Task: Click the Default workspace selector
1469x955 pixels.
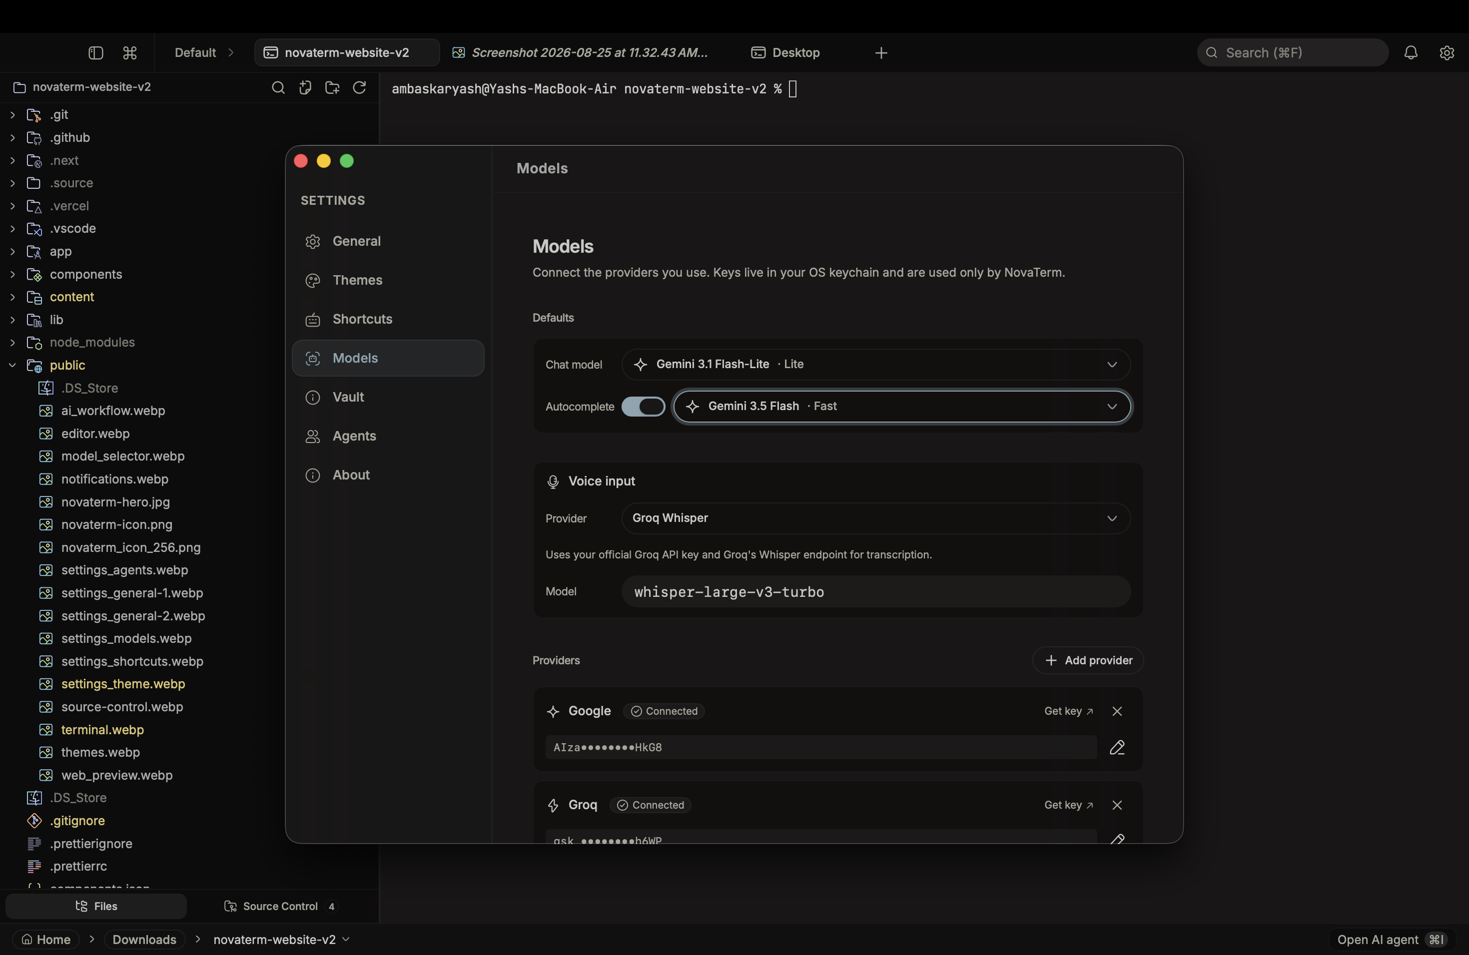Action: click(204, 53)
